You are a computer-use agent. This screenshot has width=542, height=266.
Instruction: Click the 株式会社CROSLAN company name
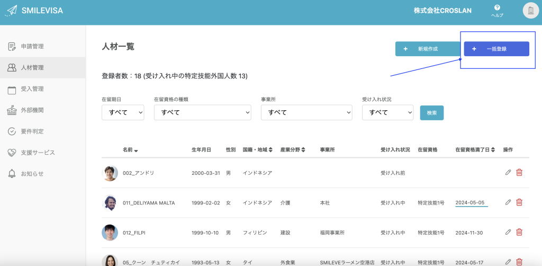[442, 11]
